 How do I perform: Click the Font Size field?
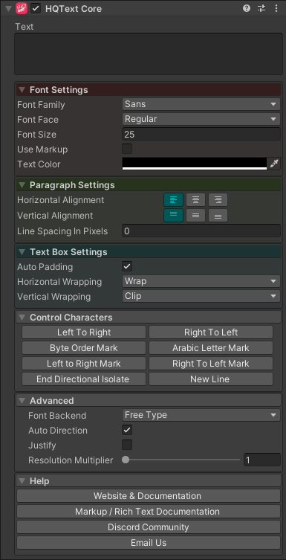tap(201, 135)
